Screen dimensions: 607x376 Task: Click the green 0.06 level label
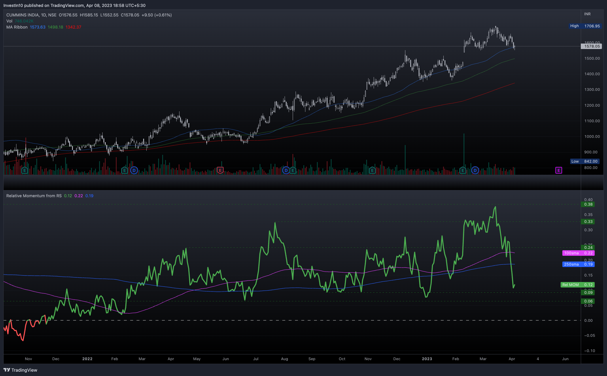588,301
